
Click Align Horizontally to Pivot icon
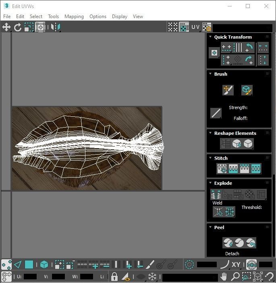(x=226, y=48)
